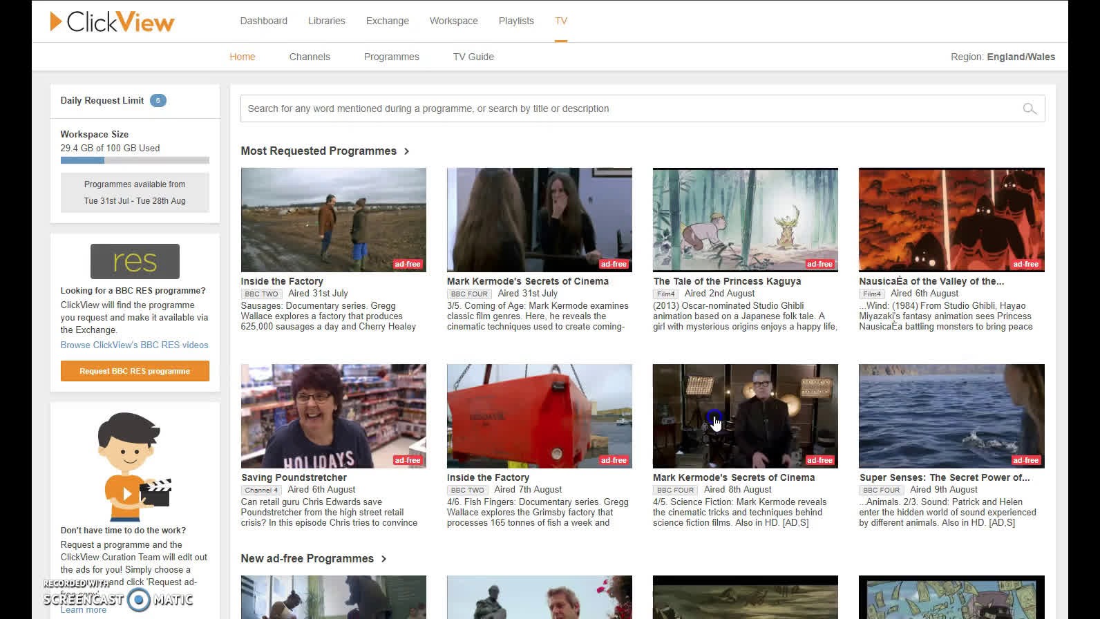Click ad-free badge on Princess Kaguya thumbnail
This screenshot has height=619, width=1100.
click(819, 264)
